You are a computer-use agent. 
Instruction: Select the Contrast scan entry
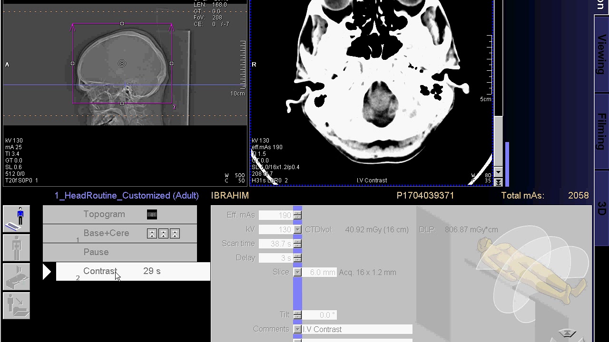(133, 271)
